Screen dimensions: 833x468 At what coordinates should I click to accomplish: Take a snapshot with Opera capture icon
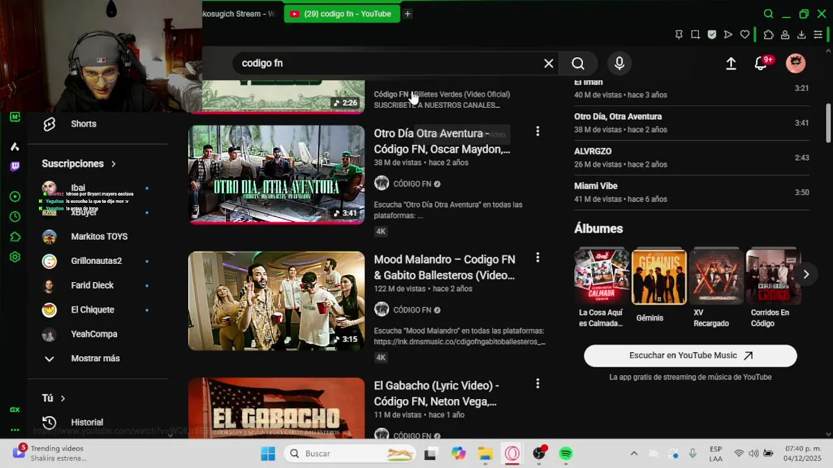click(x=696, y=34)
